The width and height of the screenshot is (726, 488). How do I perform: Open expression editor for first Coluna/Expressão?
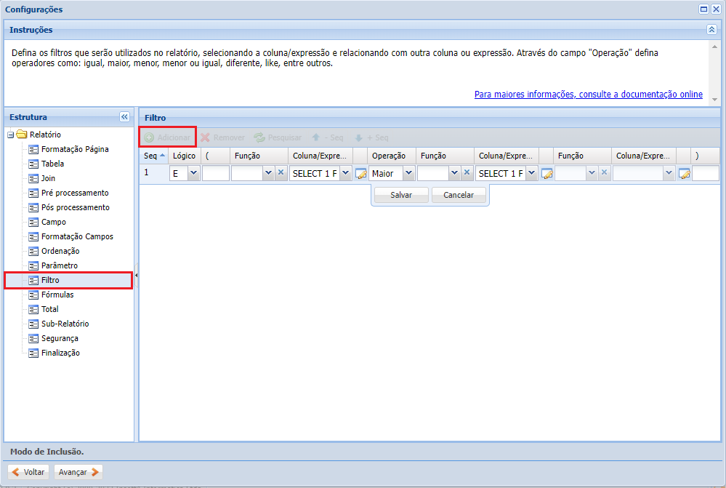(360, 174)
